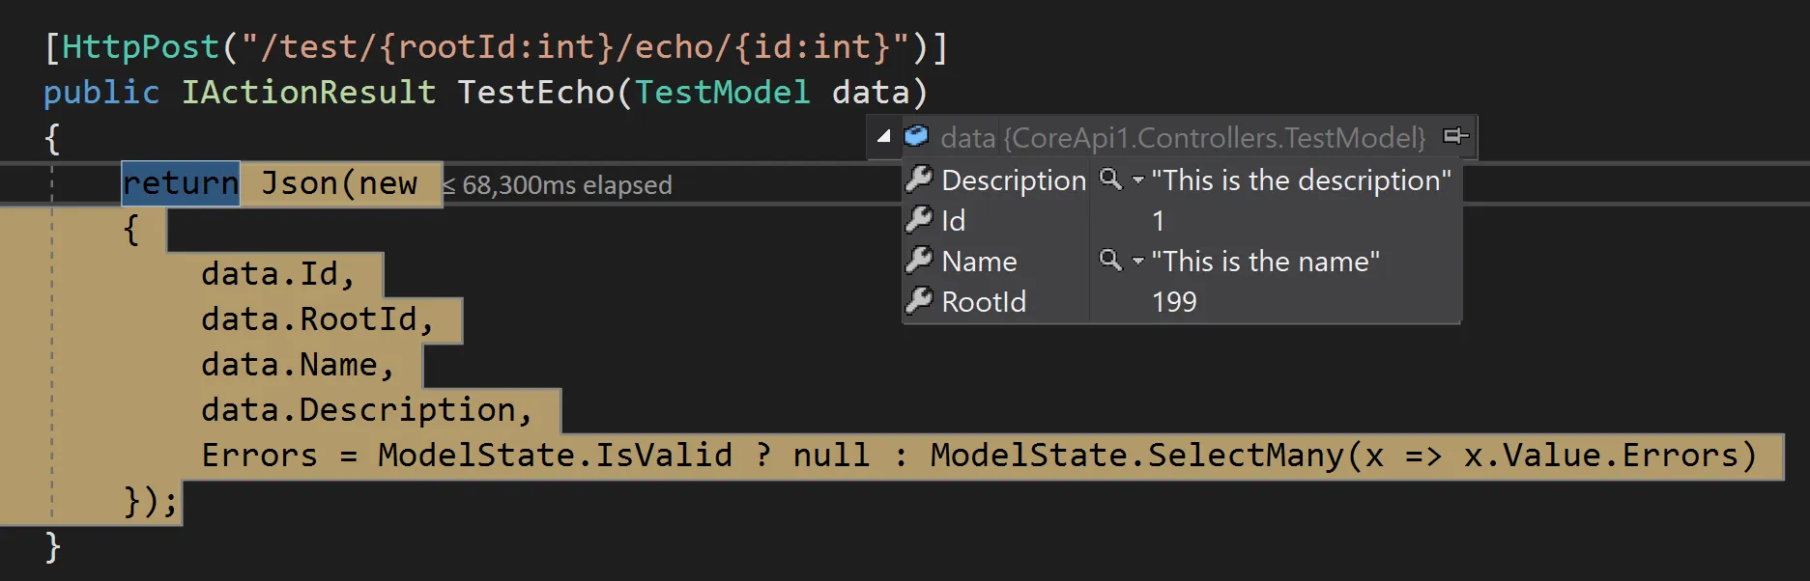The image size is (1810, 581).
Task: Click the wrench icon beside Name property
Action: [919, 261]
